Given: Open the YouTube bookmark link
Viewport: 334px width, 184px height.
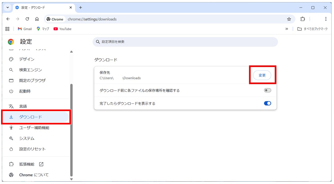Looking at the screenshot, I should 62,29.
